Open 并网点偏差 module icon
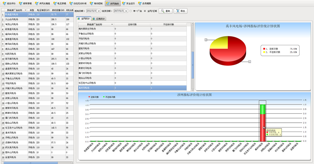 pos(37,4)
